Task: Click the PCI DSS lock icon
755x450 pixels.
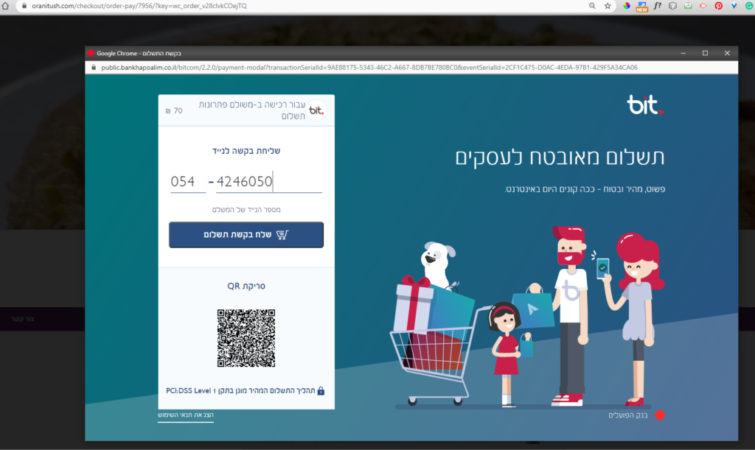Action: point(321,391)
